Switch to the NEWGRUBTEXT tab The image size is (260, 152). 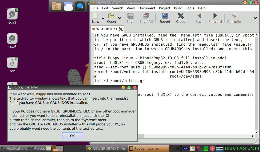pyautogui.click(x=105, y=29)
